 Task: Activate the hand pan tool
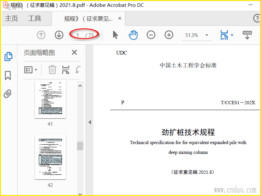pos(133,35)
